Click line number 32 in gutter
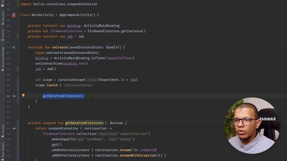 [8, 96]
